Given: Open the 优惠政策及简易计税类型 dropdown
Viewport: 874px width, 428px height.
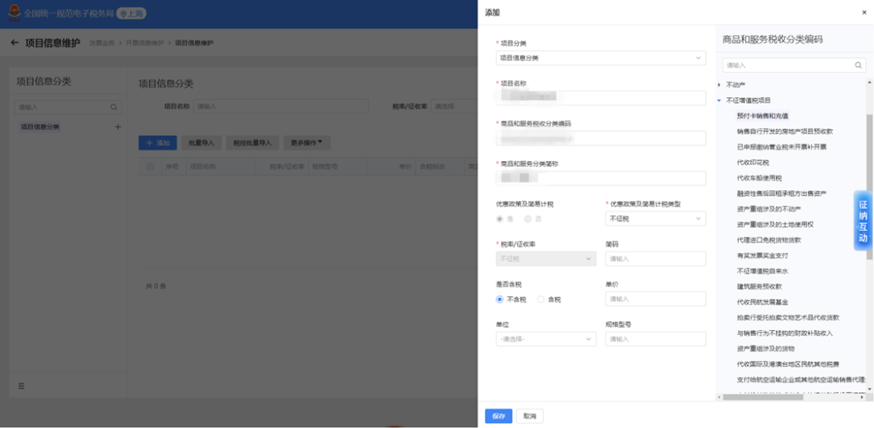Looking at the screenshot, I should 655,219.
